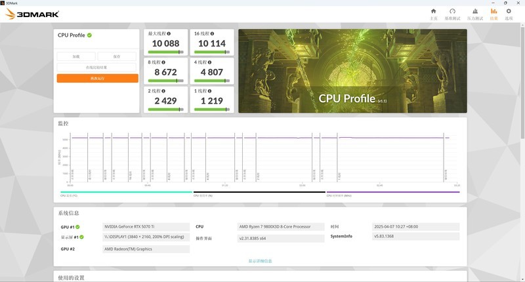525x282 pixels.
Task: Toggle the black CPU utilization legend line
Action: click(259, 192)
